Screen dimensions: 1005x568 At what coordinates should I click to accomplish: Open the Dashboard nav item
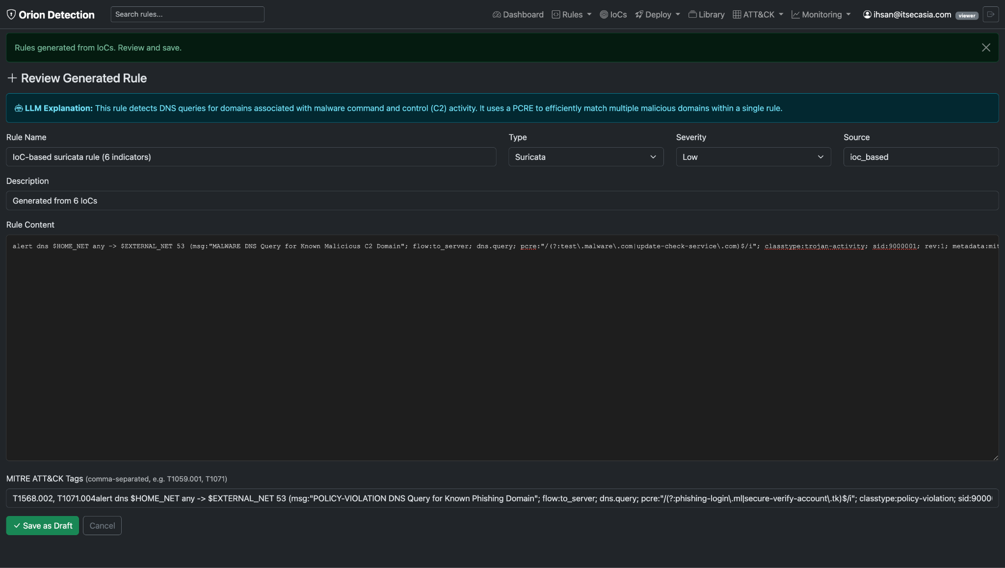tap(518, 15)
